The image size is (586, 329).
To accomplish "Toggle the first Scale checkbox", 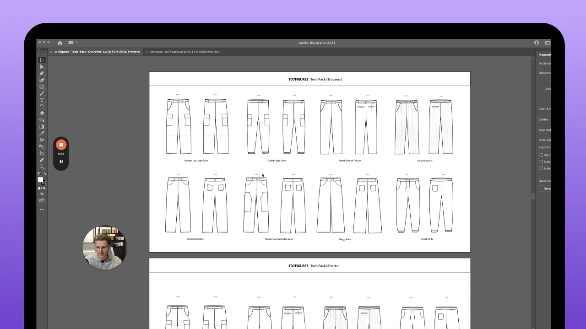I will [541, 162].
